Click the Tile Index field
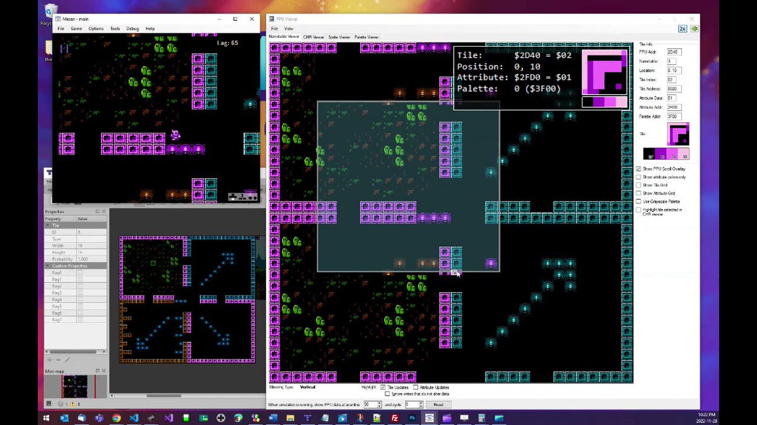The height and width of the screenshot is (425, 757). pyautogui.click(x=671, y=79)
